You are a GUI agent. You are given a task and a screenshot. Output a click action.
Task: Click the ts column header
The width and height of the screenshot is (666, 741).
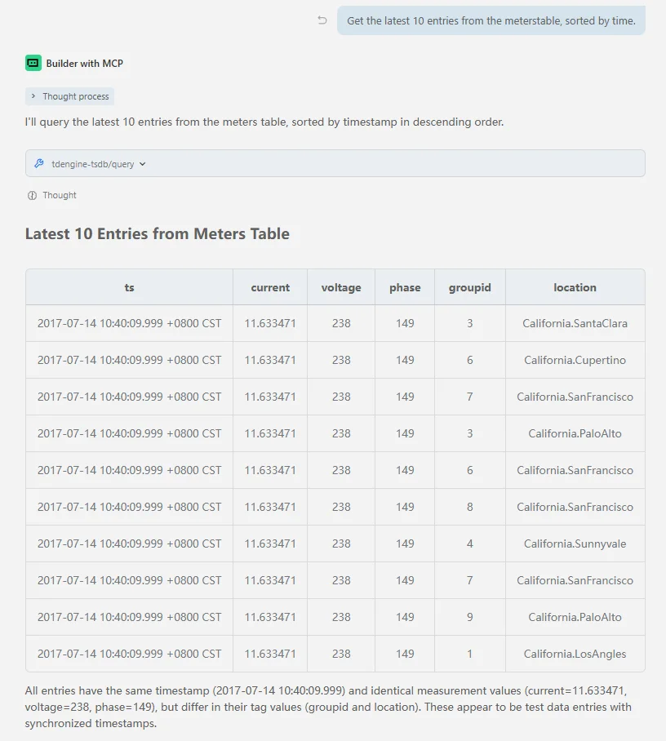click(129, 287)
